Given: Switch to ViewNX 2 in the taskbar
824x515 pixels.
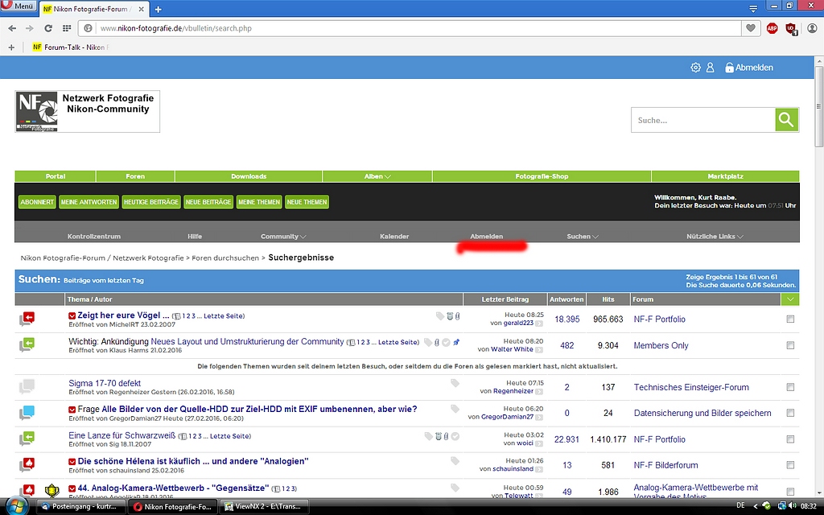Looking at the screenshot, I should click(263, 507).
